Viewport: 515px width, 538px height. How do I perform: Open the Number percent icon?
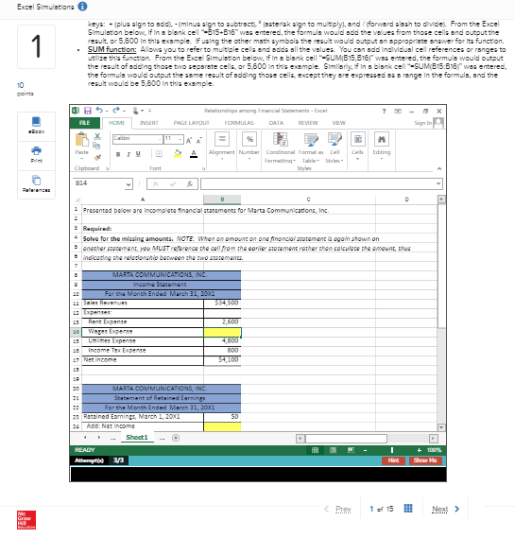point(249,139)
